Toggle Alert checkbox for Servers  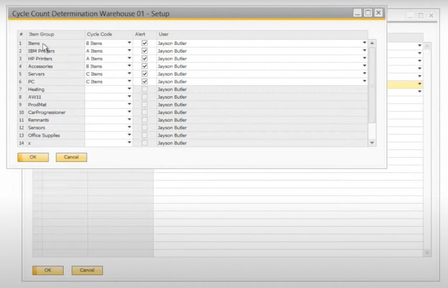[x=145, y=74]
